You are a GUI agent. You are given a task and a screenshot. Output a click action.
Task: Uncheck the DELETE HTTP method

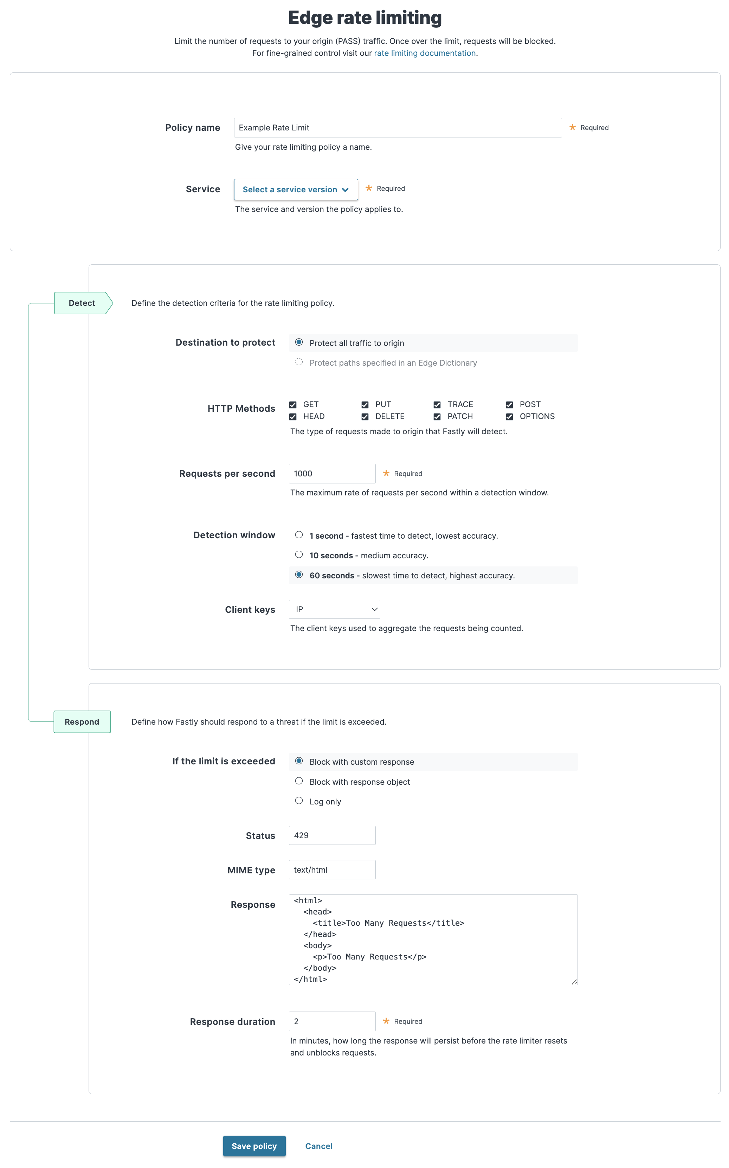coord(365,416)
